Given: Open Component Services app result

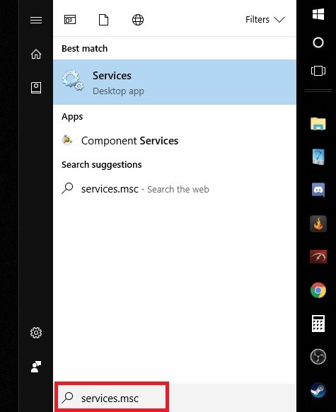Looking at the screenshot, I should [175, 141].
